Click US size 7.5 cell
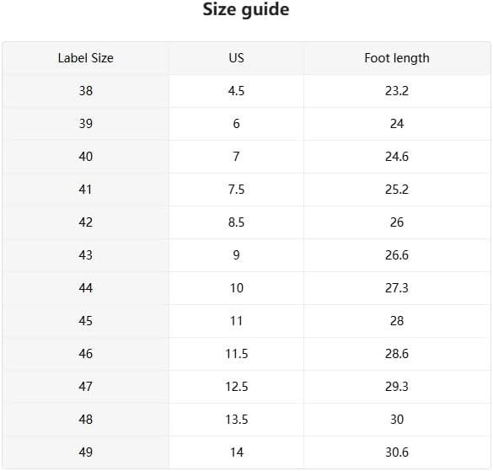This screenshot has height=471, width=493. click(237, 190)
